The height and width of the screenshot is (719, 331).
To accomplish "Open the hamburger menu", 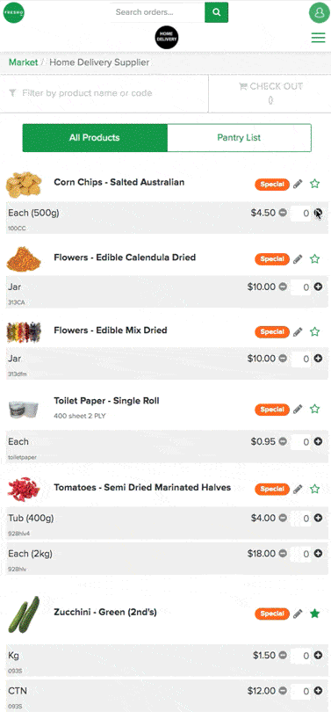I will tap(318, 38).
